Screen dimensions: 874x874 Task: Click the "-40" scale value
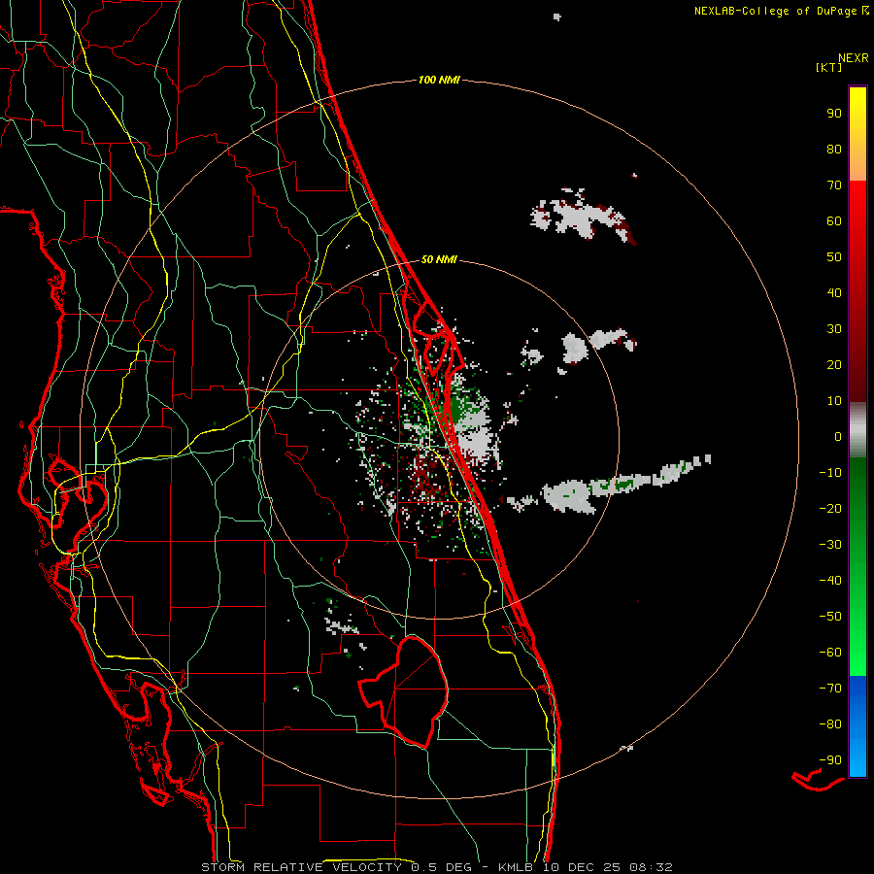click(x=830, y=581)
